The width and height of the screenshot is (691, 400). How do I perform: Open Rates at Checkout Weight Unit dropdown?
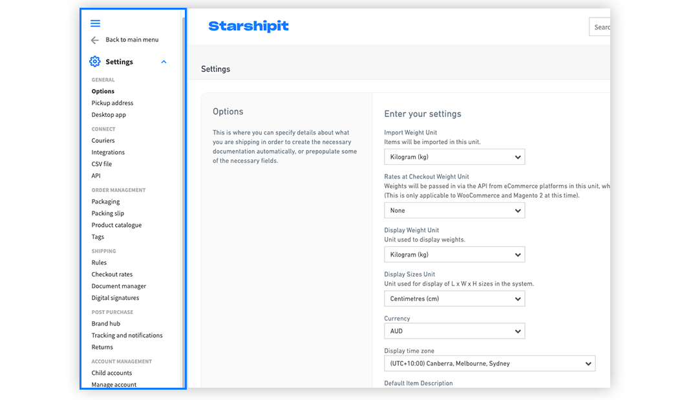(x=454, y=211)
